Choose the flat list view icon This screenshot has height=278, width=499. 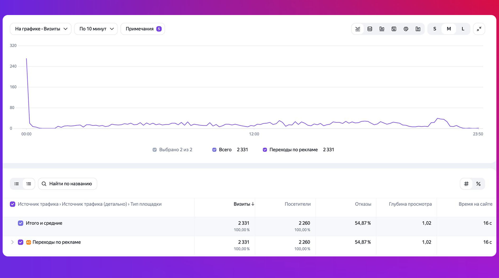pos(17,184)
